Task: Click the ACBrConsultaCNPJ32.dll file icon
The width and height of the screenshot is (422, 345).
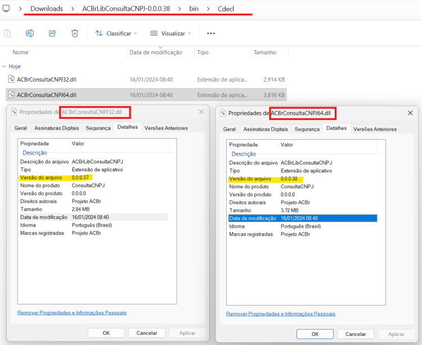Action: pos(11,79)
